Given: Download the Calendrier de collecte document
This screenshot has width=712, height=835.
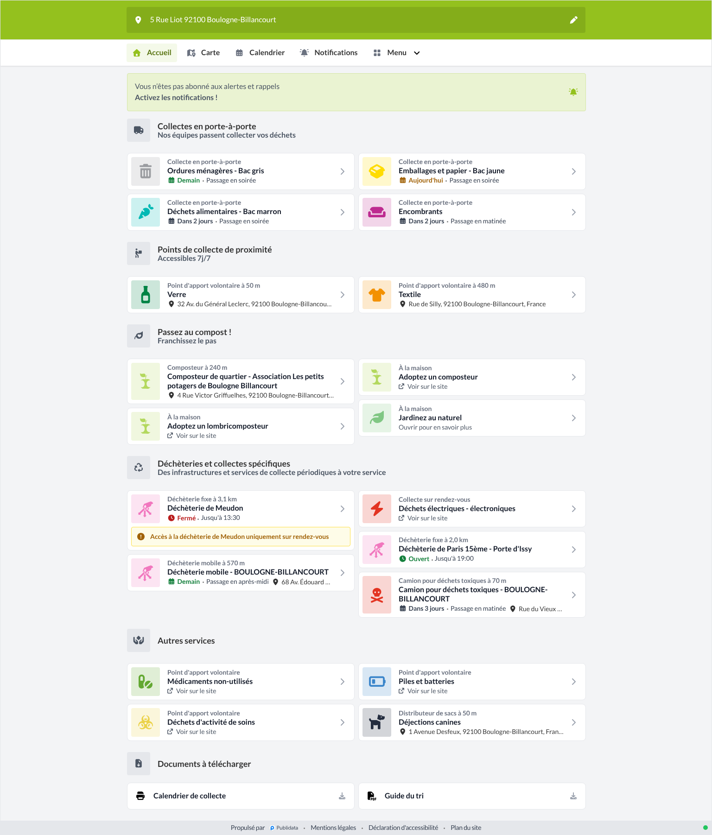Looking at the screenshot, I should 342,796.
